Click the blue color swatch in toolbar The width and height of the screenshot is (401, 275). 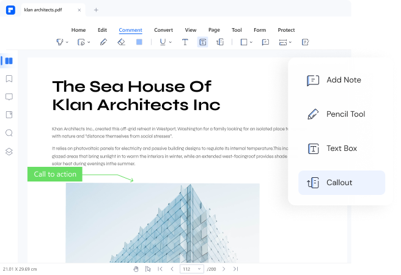tap(139, 42)
